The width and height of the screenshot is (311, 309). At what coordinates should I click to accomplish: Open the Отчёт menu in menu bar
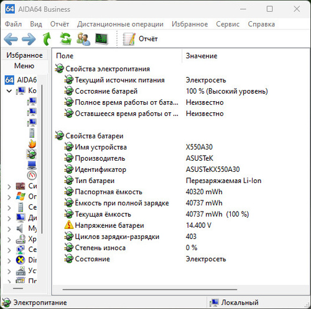coord(60,24)
